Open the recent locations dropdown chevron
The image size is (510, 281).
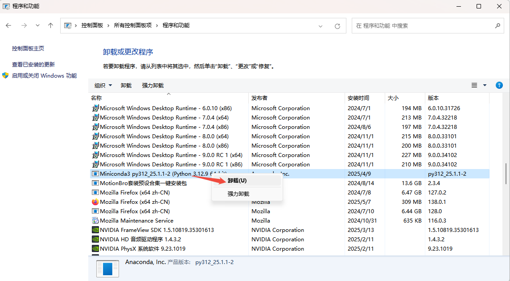pos(38,25)
